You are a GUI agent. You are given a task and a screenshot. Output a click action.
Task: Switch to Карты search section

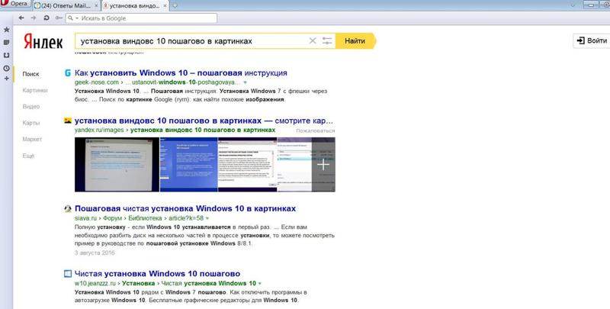31,123
